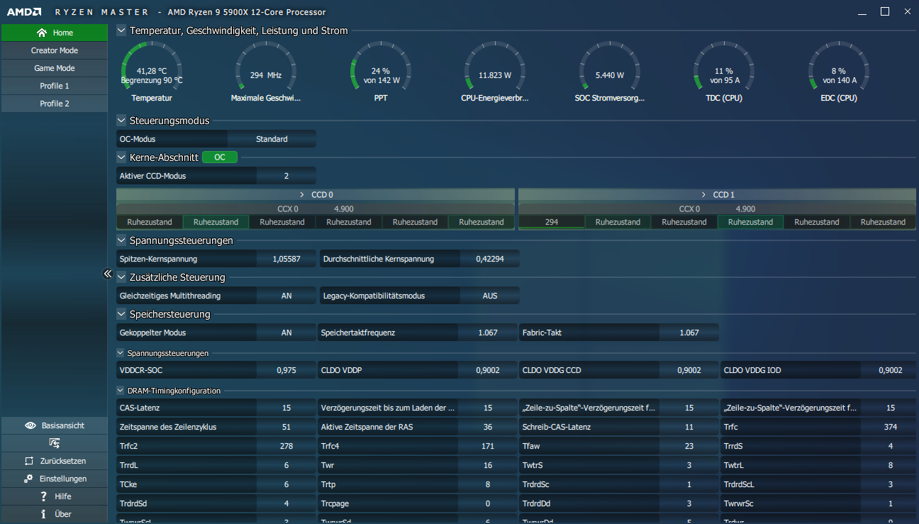Switch to Game Mode
Image resolution: width=919 pixels, height=524 pixels.
pyautogui.click(x=54, y=68)
